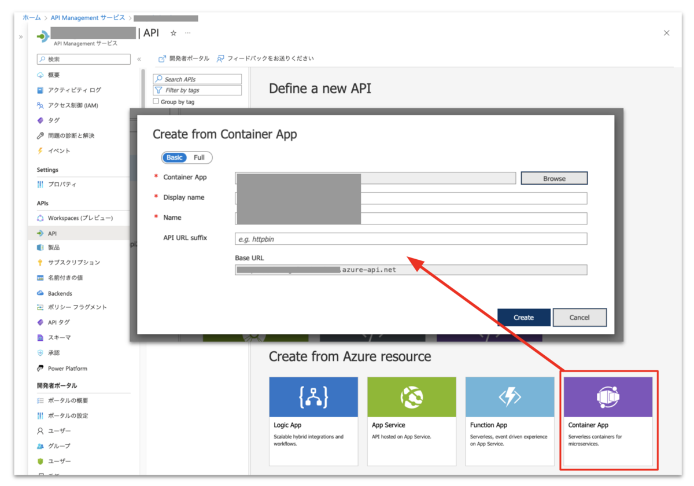Click the Browse button
Image resolution: width=694 pixels, height=486 pixels.
(x=554, y=178)
